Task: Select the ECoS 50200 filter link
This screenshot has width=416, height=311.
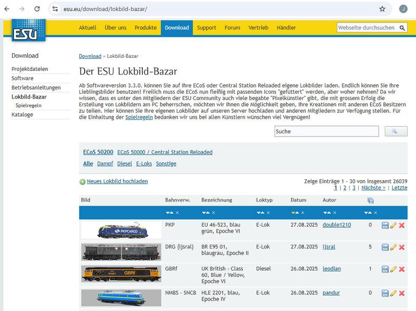Action: tap(98, 152)
